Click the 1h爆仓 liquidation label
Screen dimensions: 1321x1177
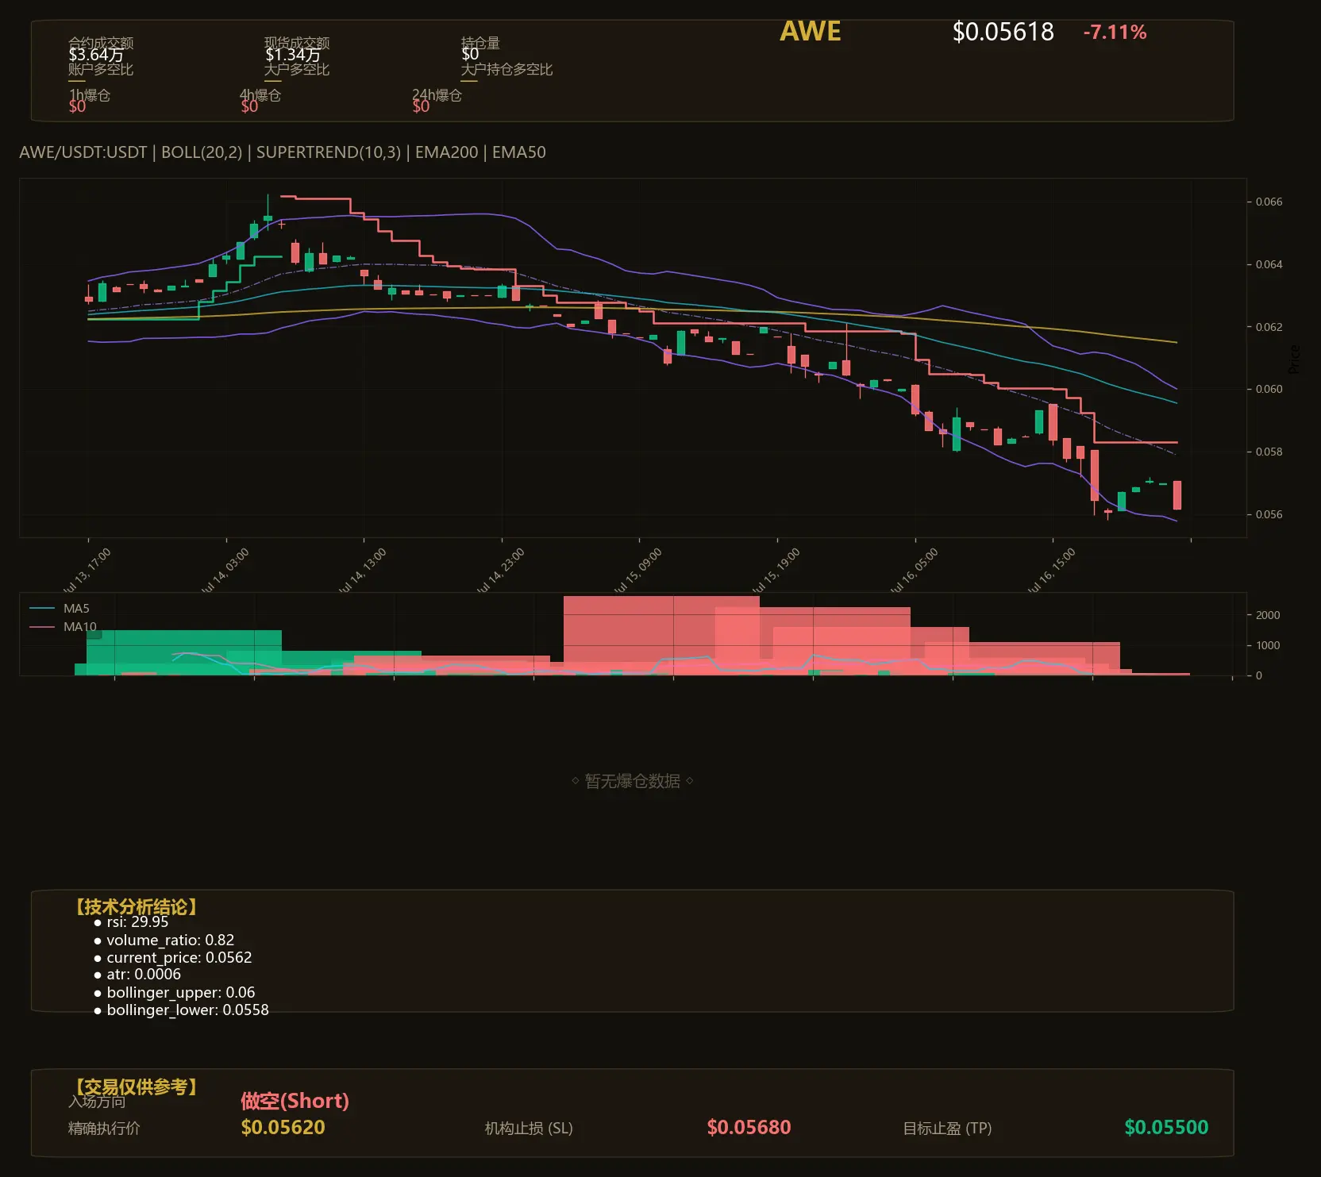coord(90,95)
